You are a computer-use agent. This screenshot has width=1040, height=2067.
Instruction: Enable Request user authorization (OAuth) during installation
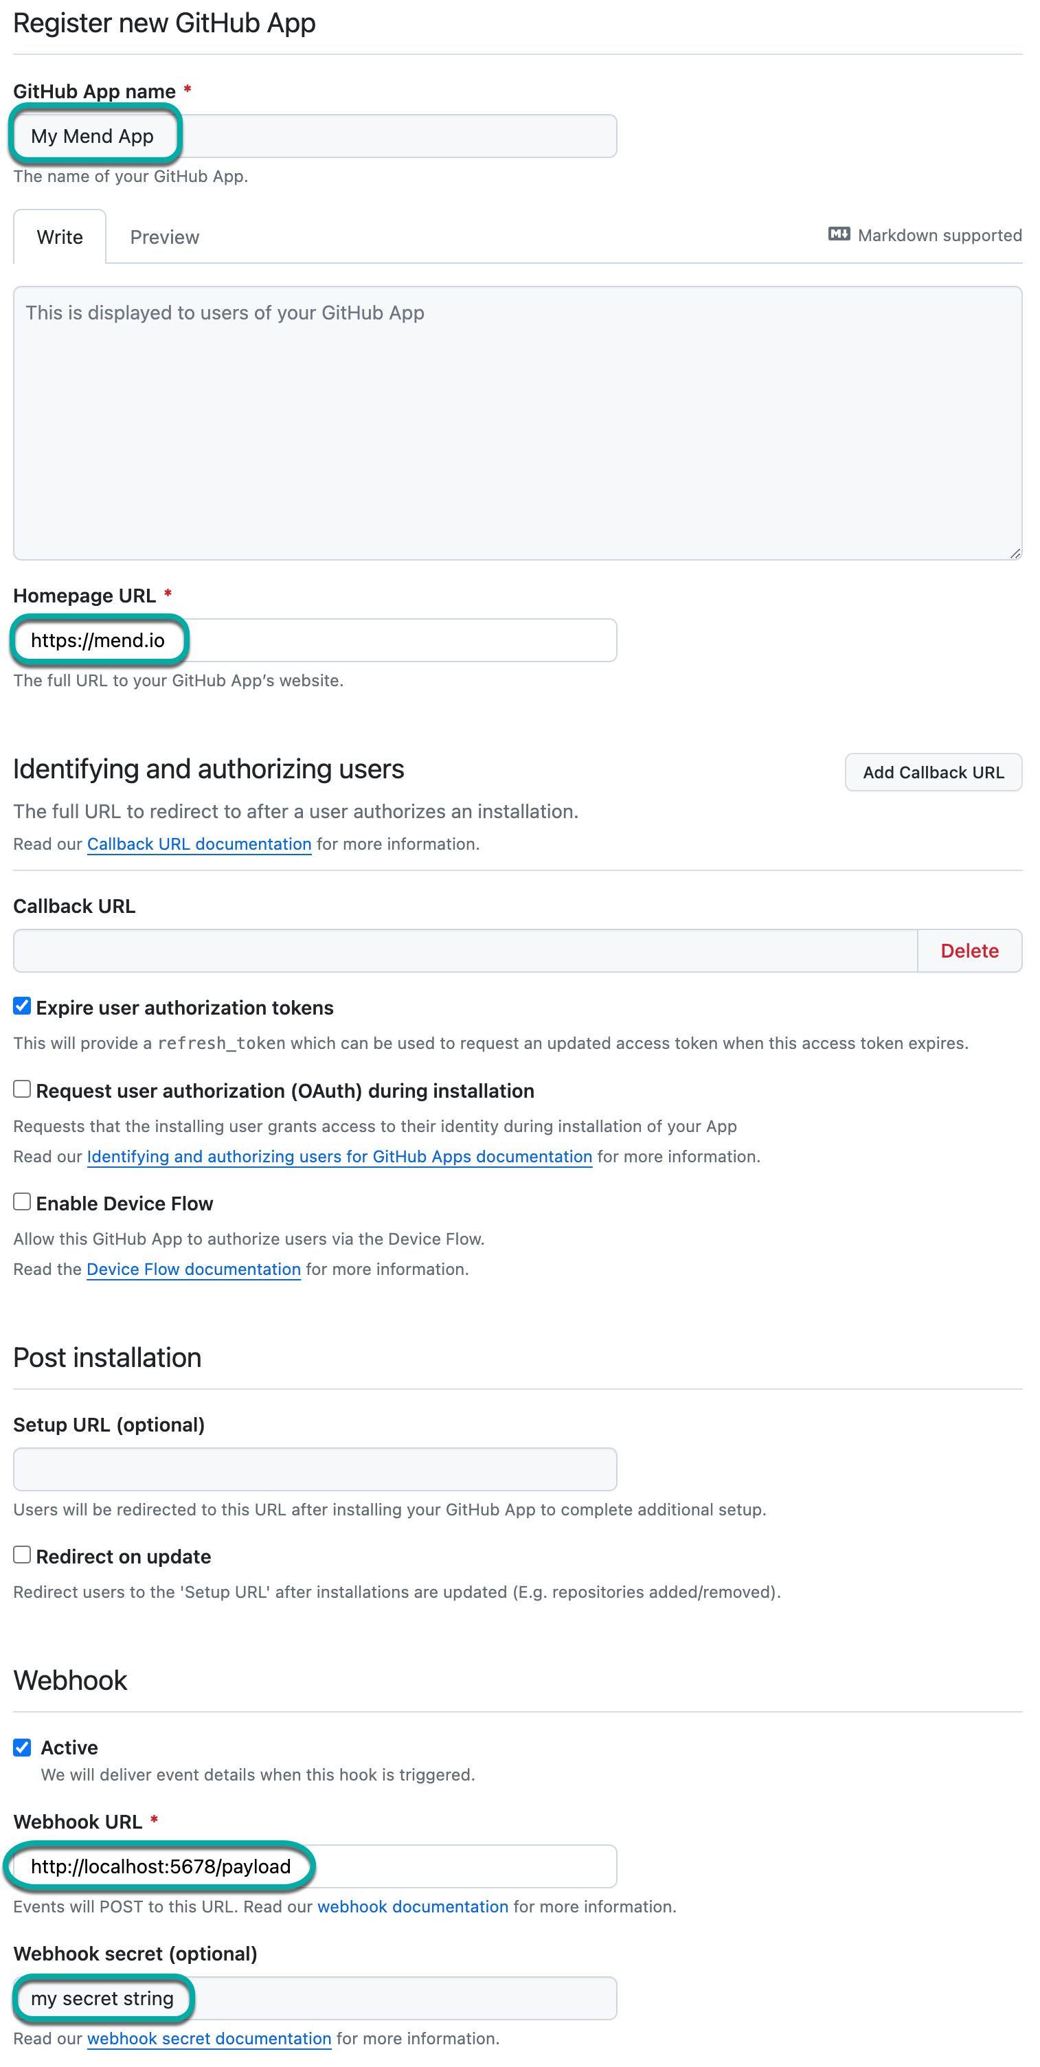click(23, 1089)
